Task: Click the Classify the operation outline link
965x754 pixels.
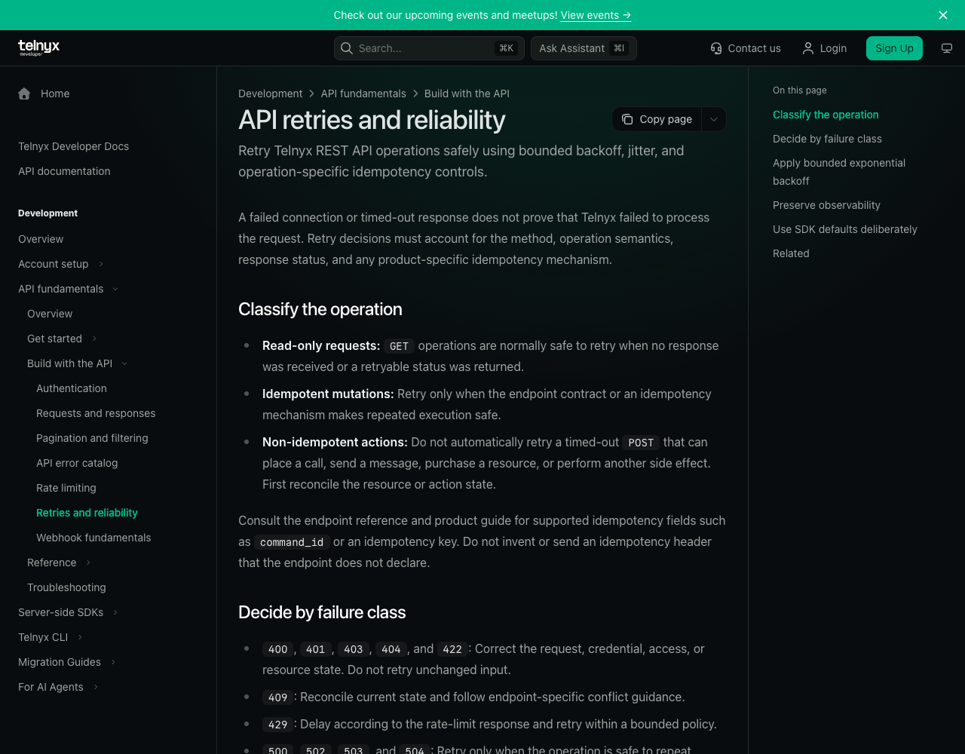Action: click(x=826, y=115)
